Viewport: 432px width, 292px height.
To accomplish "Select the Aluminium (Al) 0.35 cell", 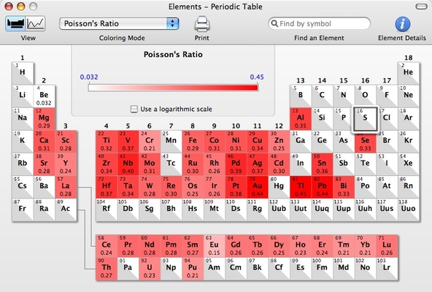I will click(301, 119).
